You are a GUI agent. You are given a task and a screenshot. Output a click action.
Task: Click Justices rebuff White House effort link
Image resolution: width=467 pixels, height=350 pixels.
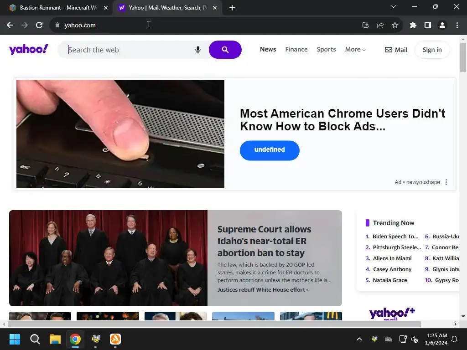263,290
